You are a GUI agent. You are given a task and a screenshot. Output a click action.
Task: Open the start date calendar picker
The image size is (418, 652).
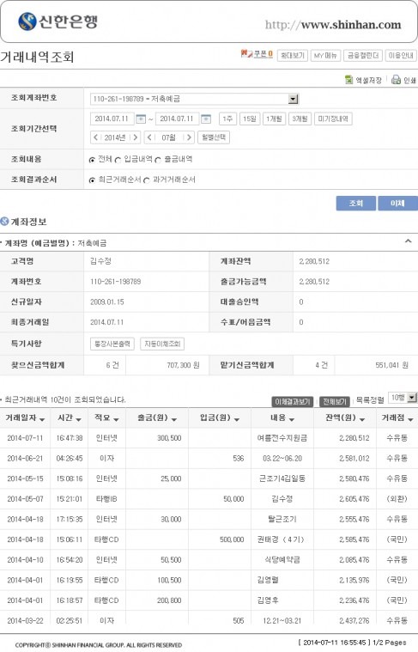pos(141,119)
